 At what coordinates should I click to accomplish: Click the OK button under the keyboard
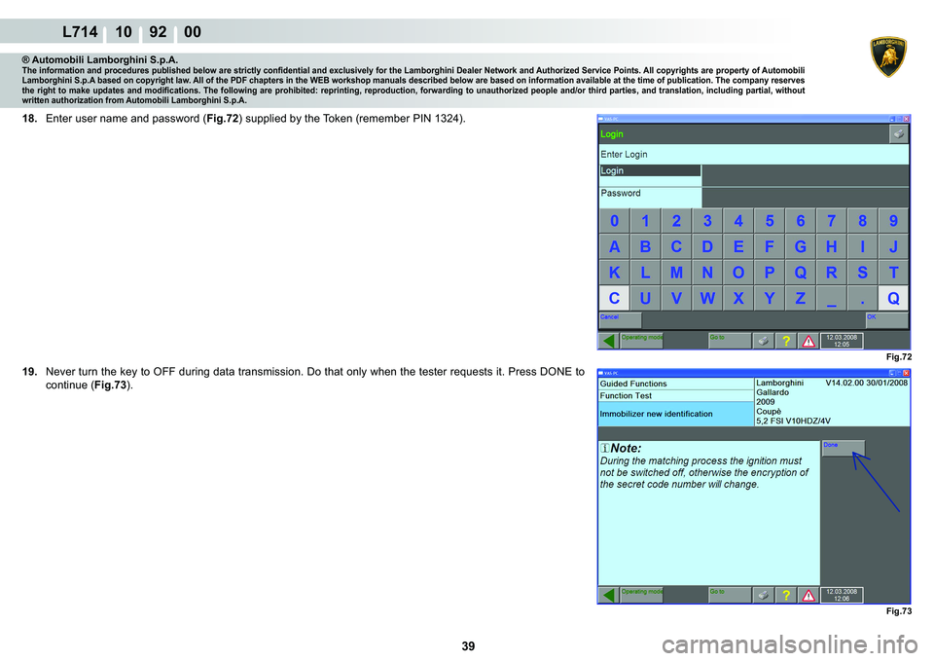pyautogui.click(x=887, y=320)
